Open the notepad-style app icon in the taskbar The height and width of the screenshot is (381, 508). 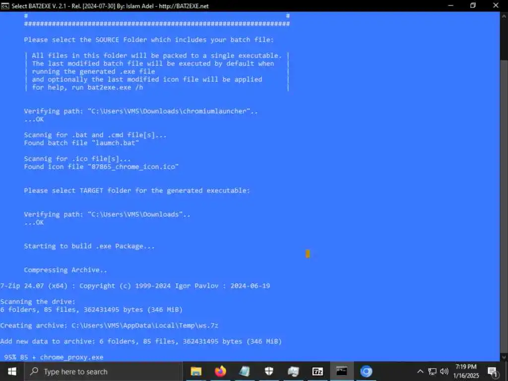(245, 371)
